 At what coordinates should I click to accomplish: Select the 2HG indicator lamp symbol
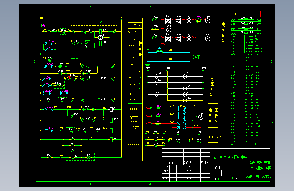click(60, 66)
